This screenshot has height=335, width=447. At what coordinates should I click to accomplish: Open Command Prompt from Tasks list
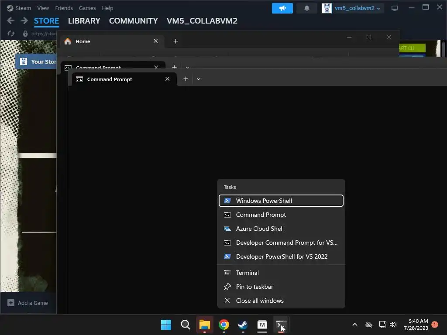pyautogui.click(x=281, y=215)
